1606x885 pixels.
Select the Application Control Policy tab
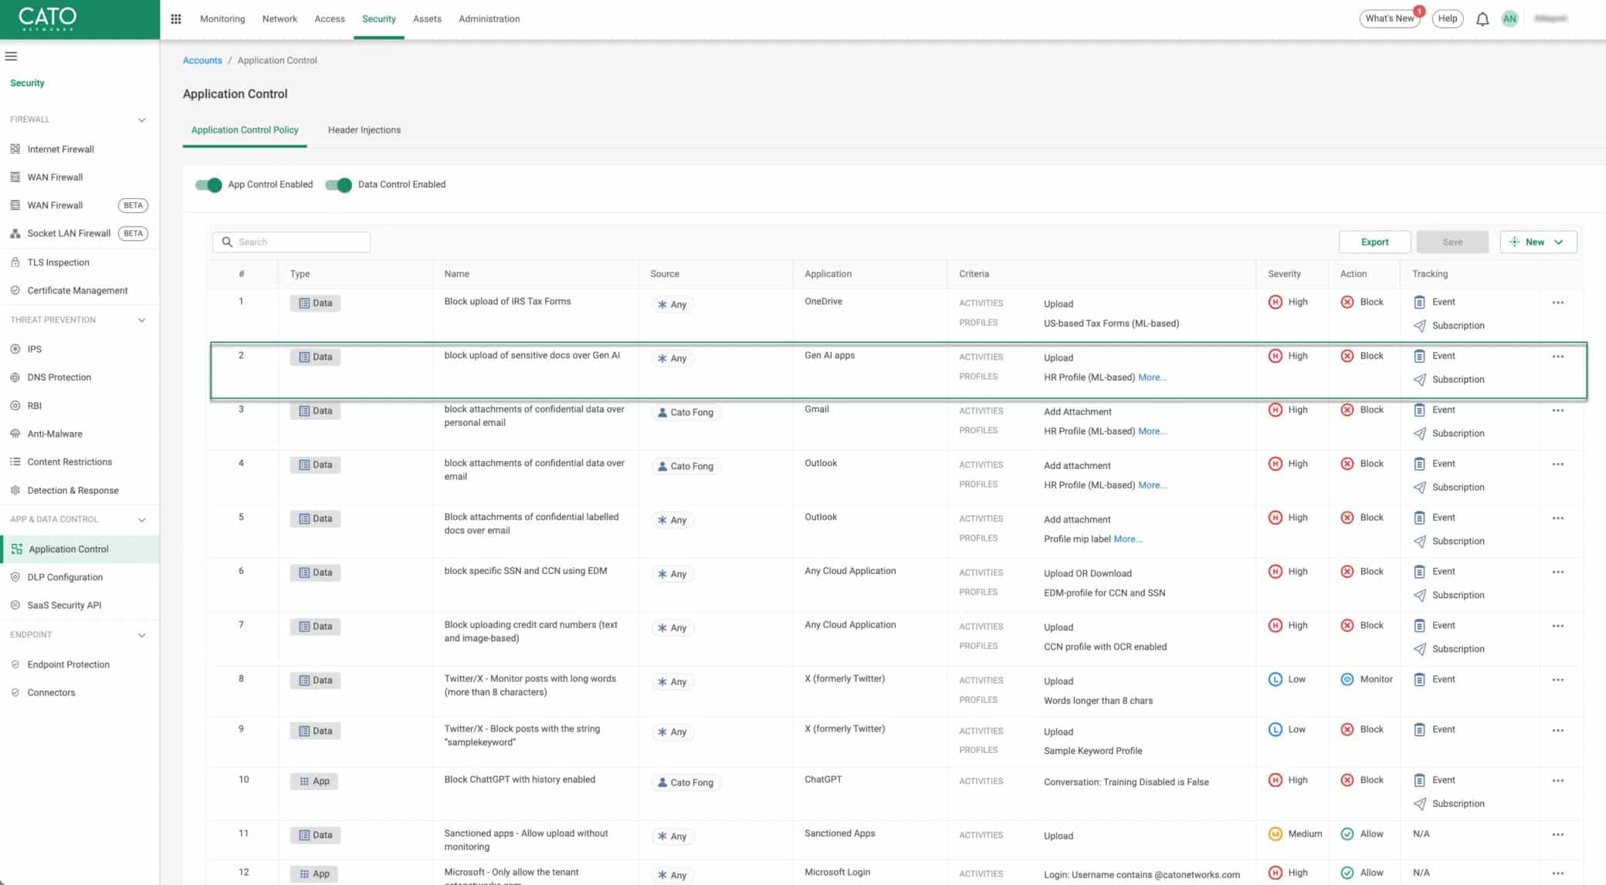click(x=245, y=130)
